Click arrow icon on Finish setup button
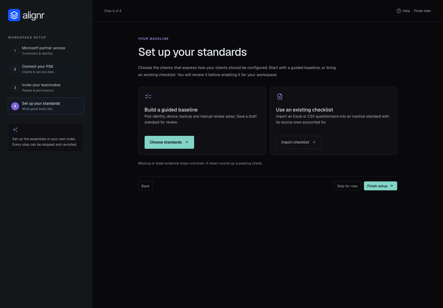The height and width of the screenshot is (308, 443). click(x=391, y=186)
